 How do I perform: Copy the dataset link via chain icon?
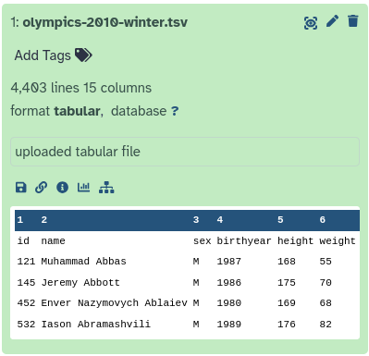tap(42, 187)
